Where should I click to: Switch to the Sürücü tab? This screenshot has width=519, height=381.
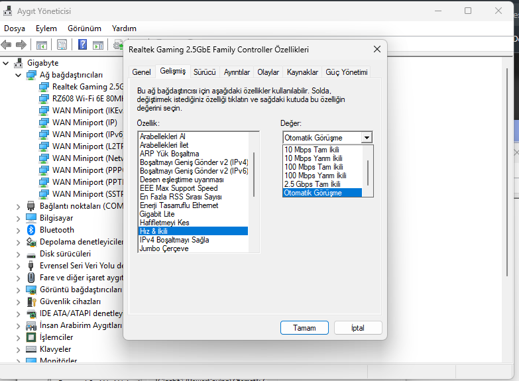tap(205, 72)
